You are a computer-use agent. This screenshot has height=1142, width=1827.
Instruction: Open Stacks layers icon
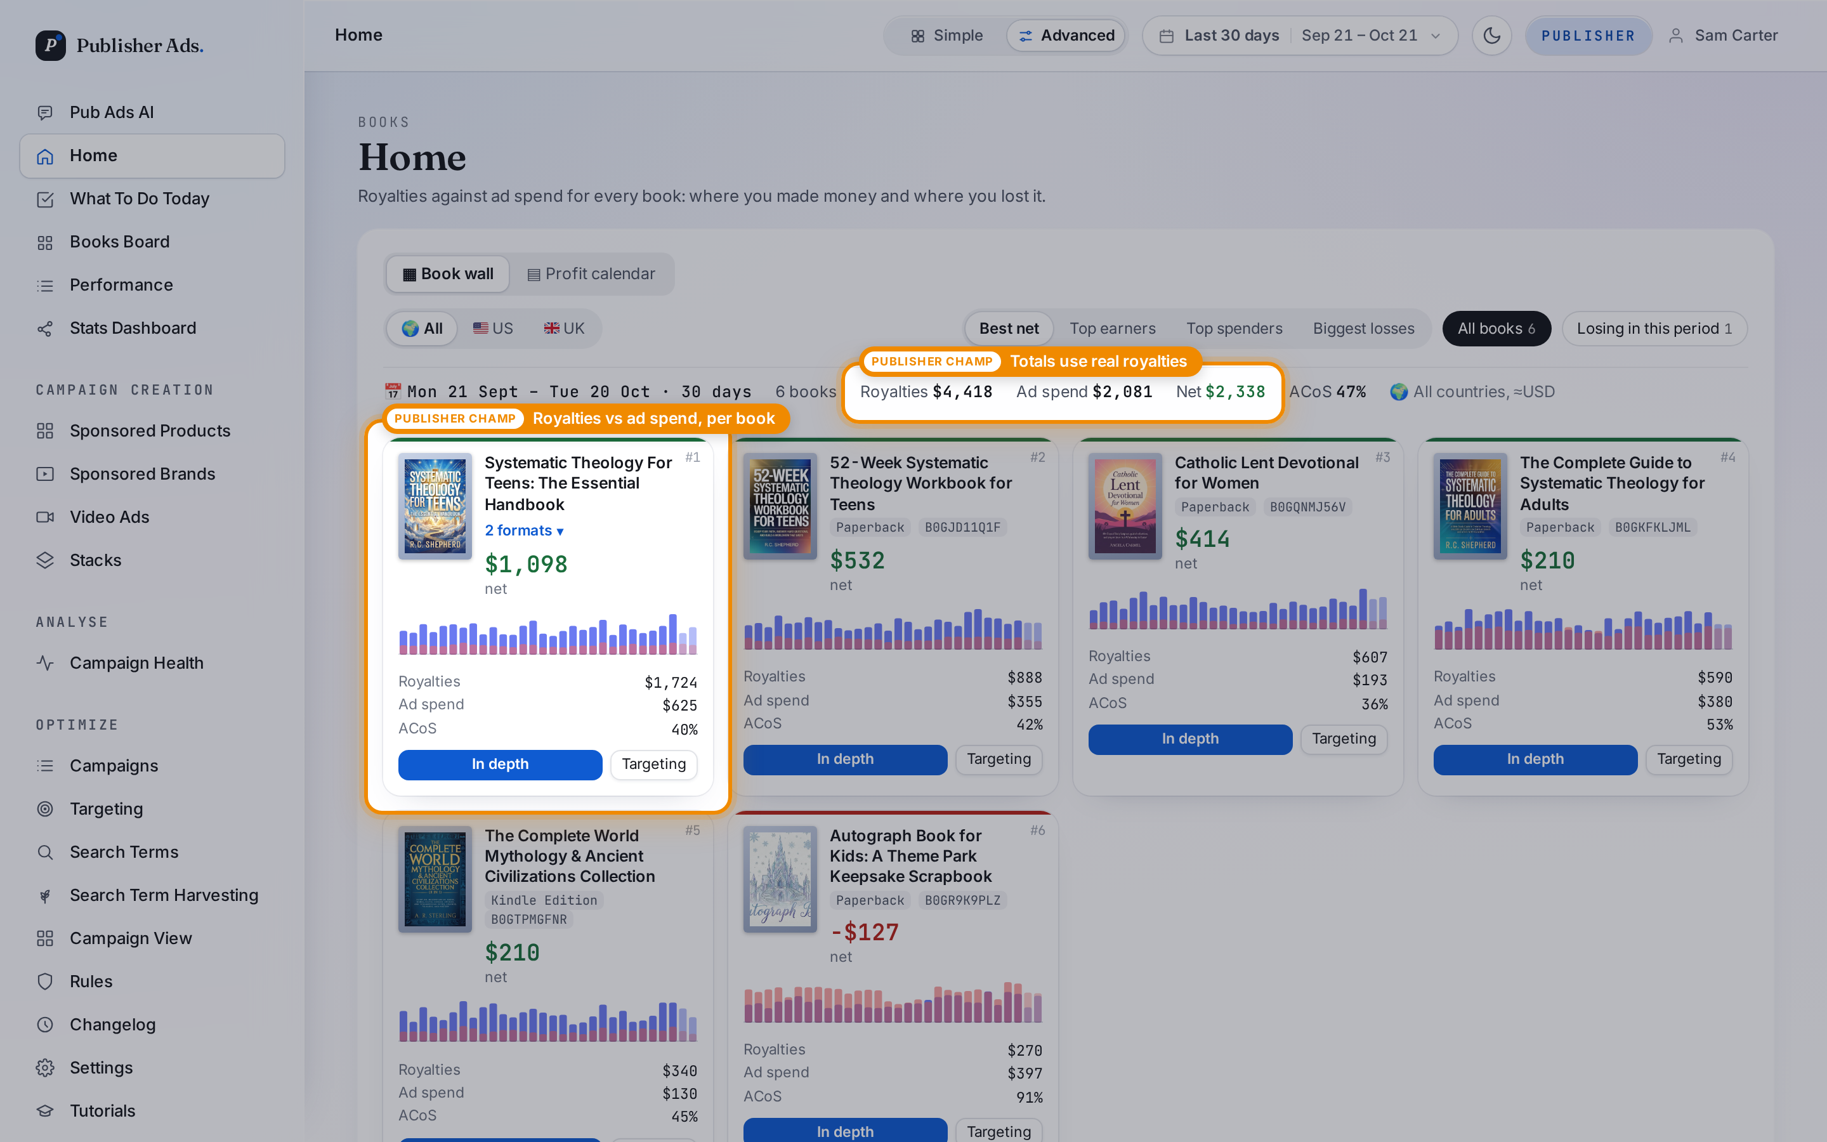coord(45,560)
